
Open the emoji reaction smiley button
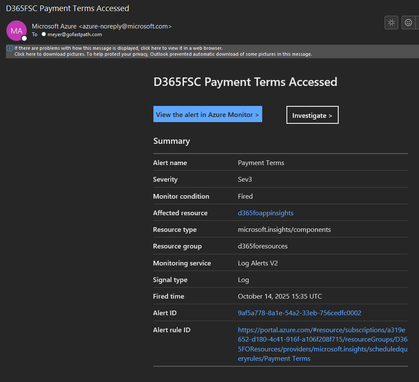[x=408, y=23]
